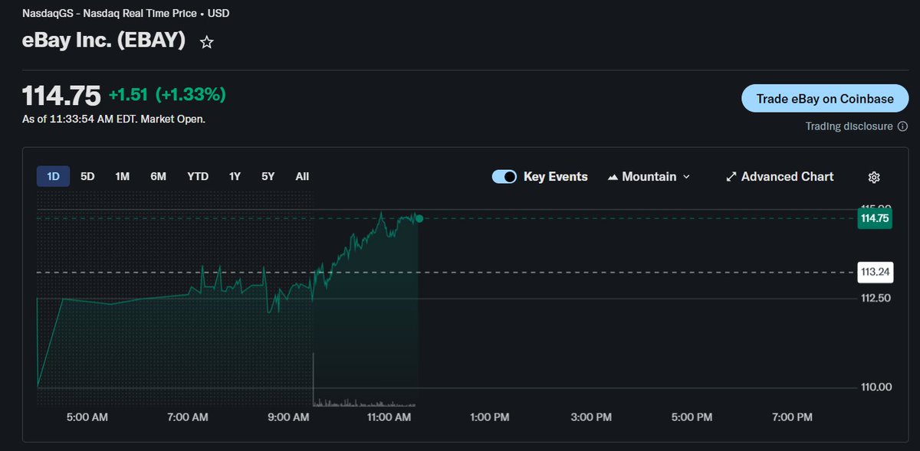920x451 pixels.
Task: Click the 5:00 AM time axis label
Action: [87, 417]
